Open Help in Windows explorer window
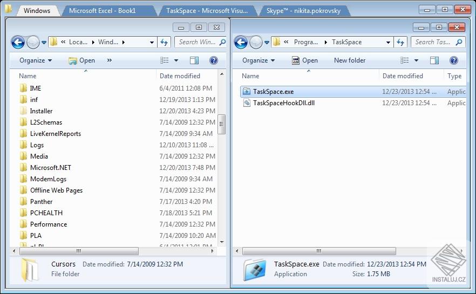This screenshot has height=294, width=476. (214, 60)
